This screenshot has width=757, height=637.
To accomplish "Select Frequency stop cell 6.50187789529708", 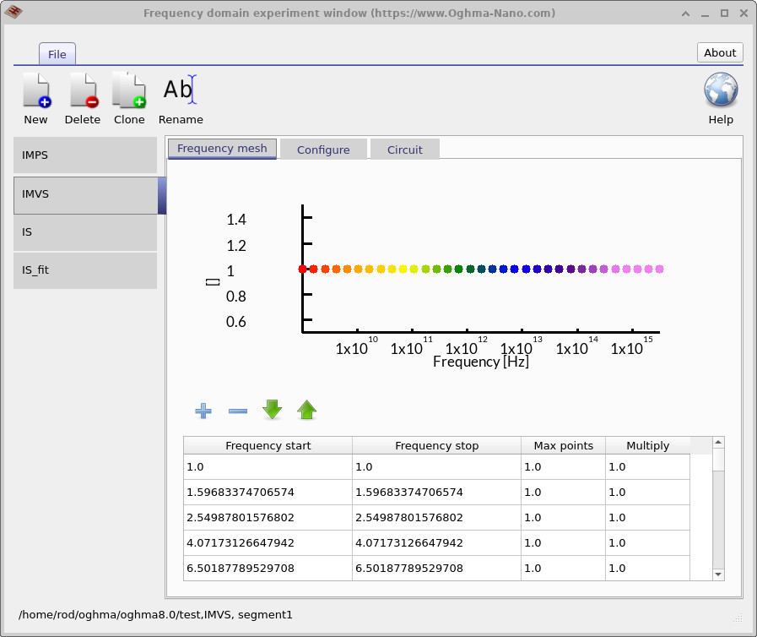I will (436, 568).
